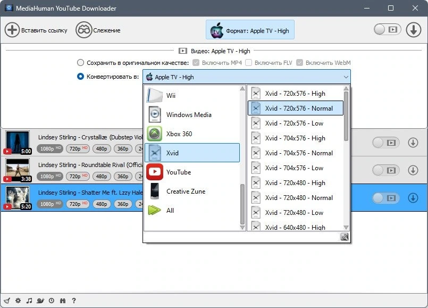This screenshot has width=428, height=308.
Task: Open Tracking binoculars icon
Action: click(x=83, y=30)
